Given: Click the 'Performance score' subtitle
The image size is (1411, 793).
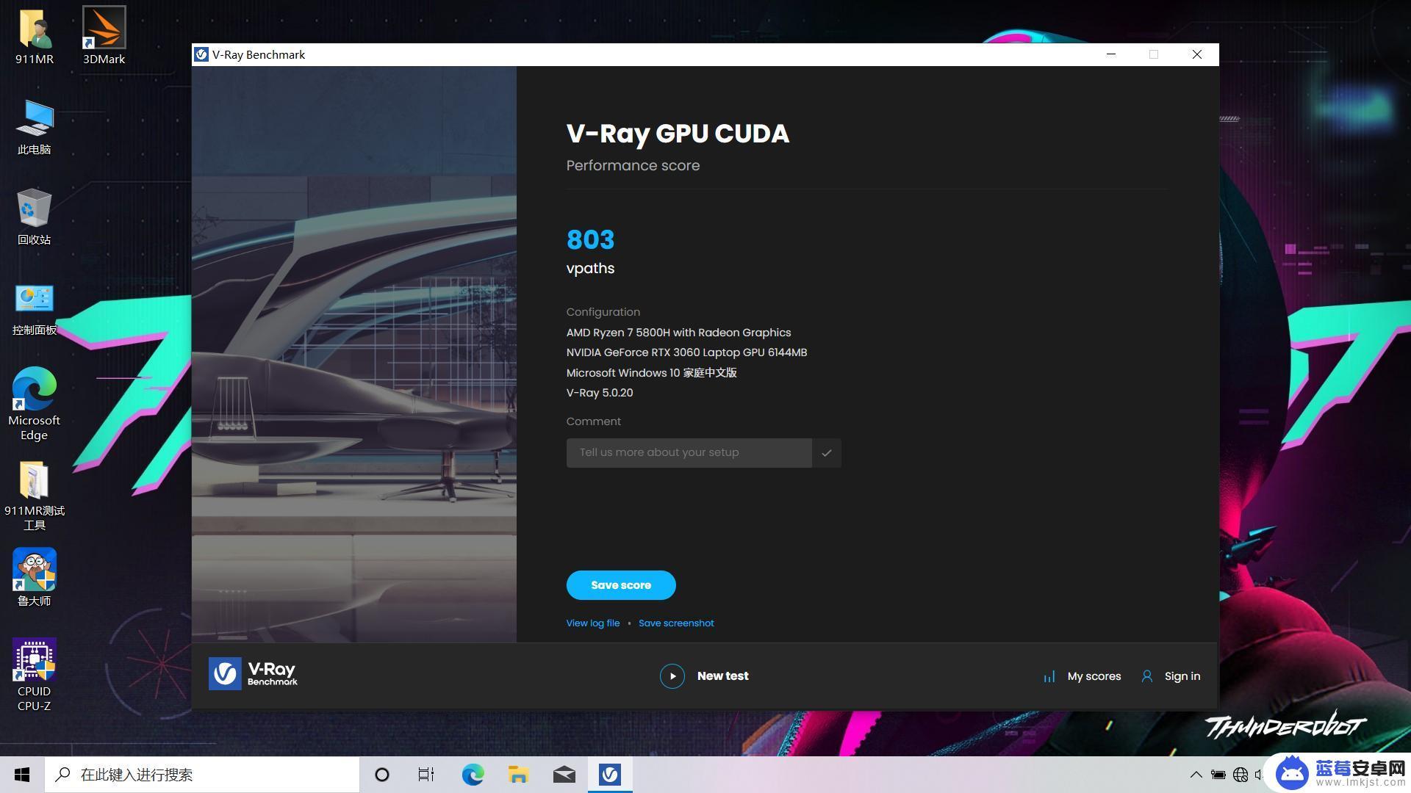Looking at the screenshot, I should click(x=633, y=166).
